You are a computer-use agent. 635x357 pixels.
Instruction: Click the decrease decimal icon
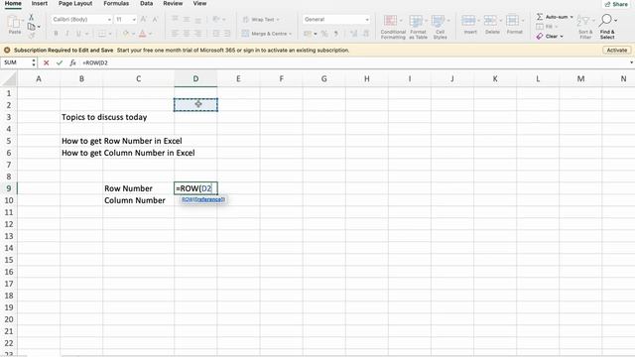point(366,34)
